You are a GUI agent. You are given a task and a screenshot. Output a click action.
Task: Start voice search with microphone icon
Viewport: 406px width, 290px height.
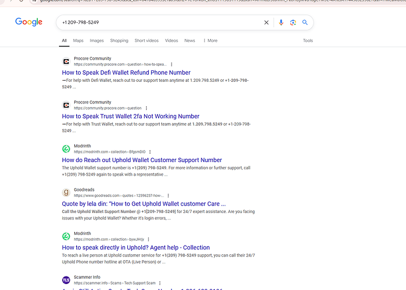coord(281,23)
